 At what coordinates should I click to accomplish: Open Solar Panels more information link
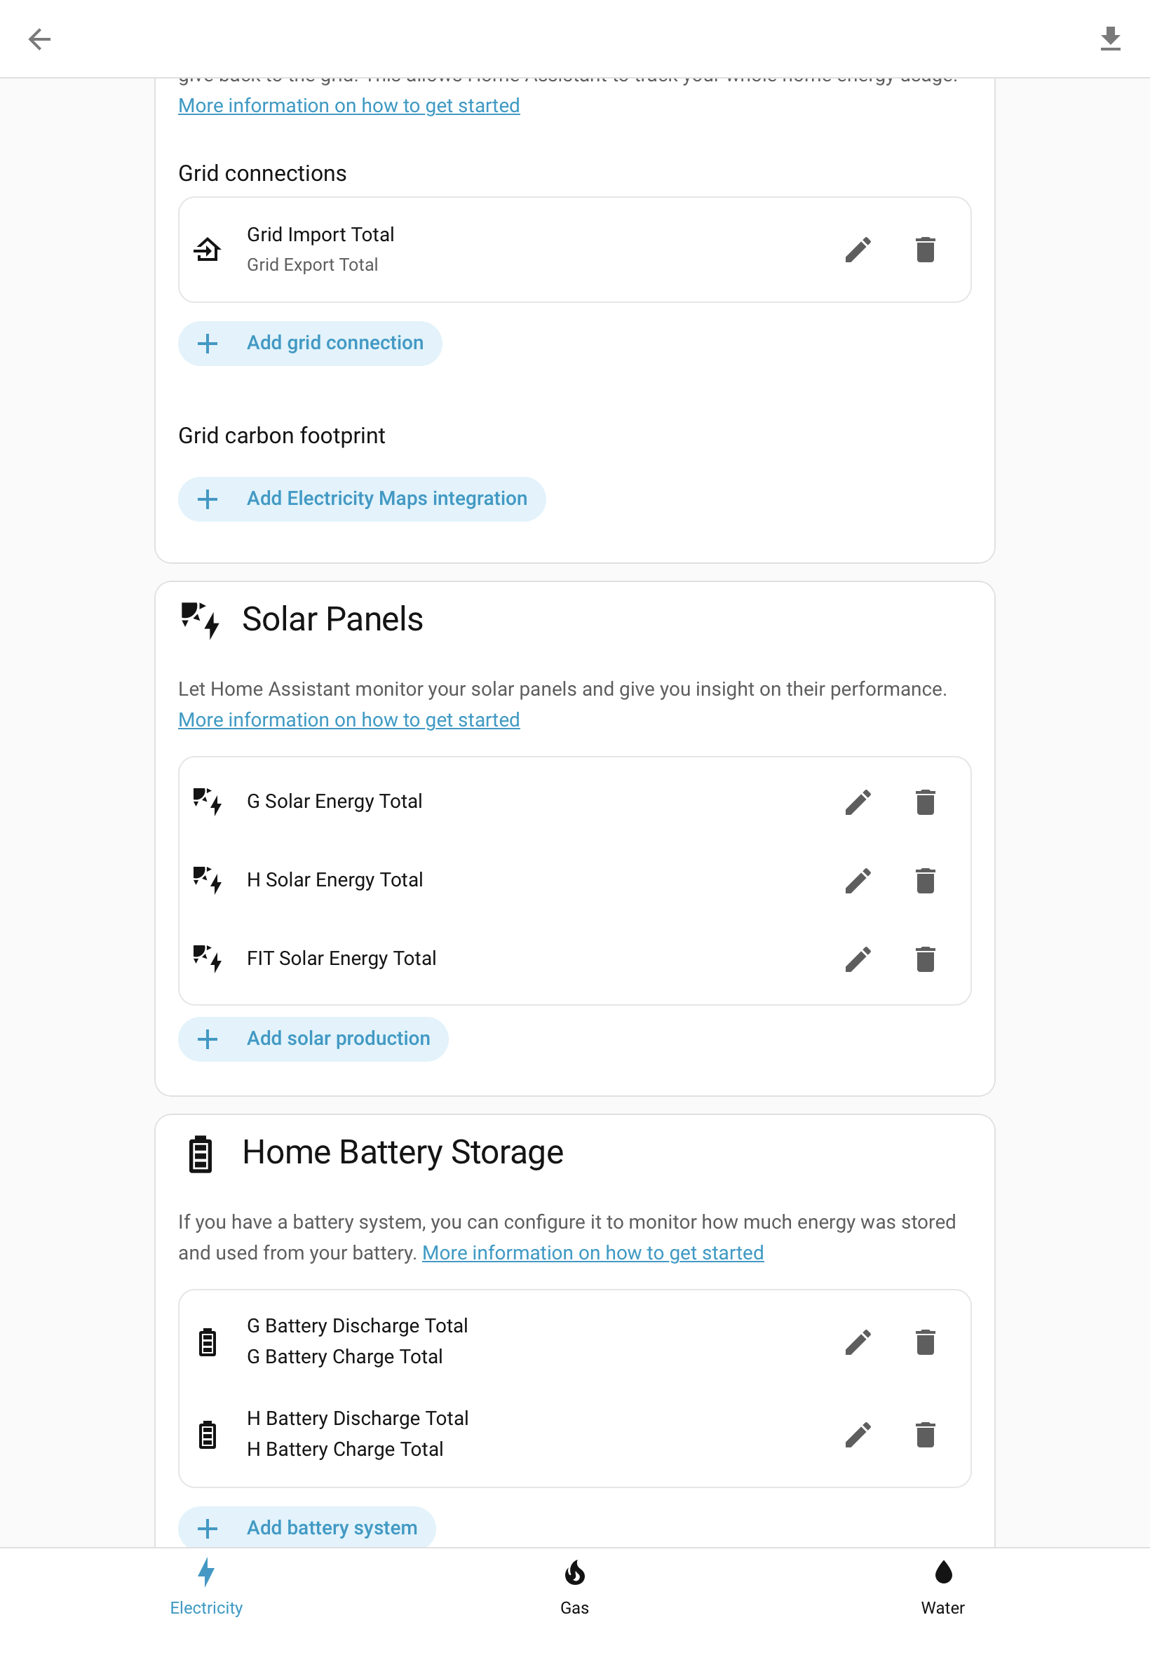click(x=349, y=720)
